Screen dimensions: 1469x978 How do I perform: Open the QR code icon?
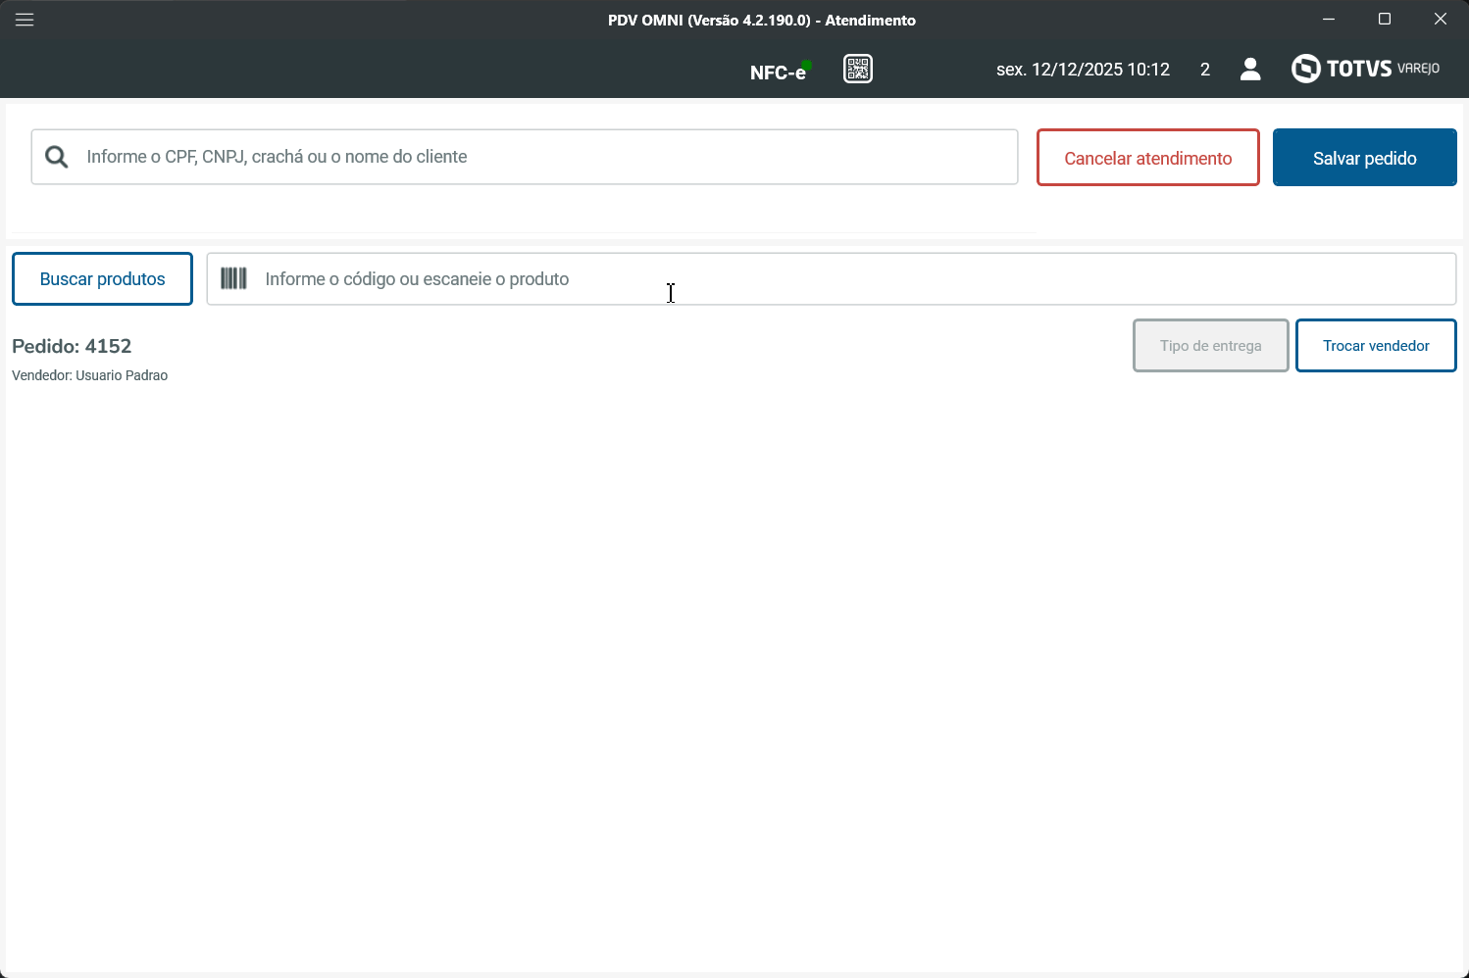858,69
